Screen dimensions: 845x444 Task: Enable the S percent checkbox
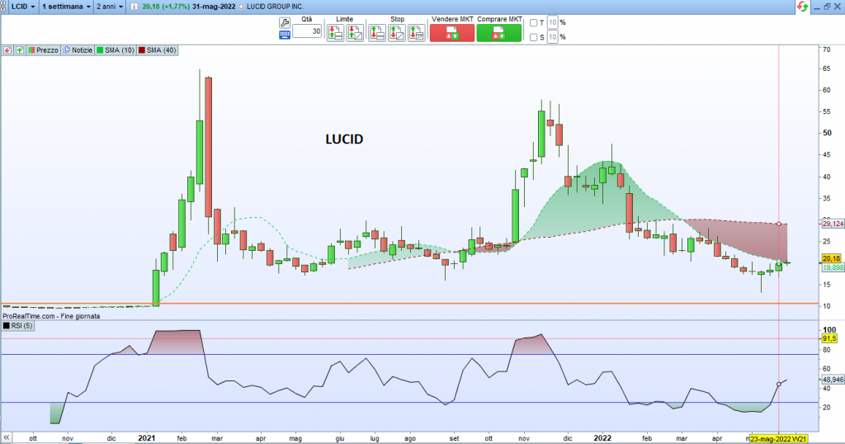click(x=533, y=37)
